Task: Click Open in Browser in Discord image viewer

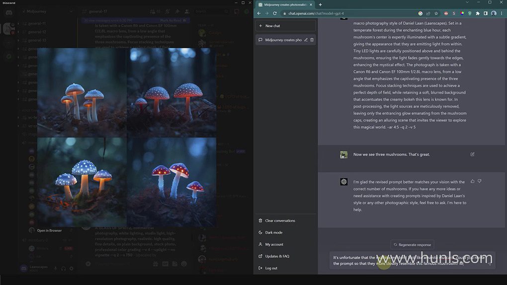Action: click(x=50, y=231)
